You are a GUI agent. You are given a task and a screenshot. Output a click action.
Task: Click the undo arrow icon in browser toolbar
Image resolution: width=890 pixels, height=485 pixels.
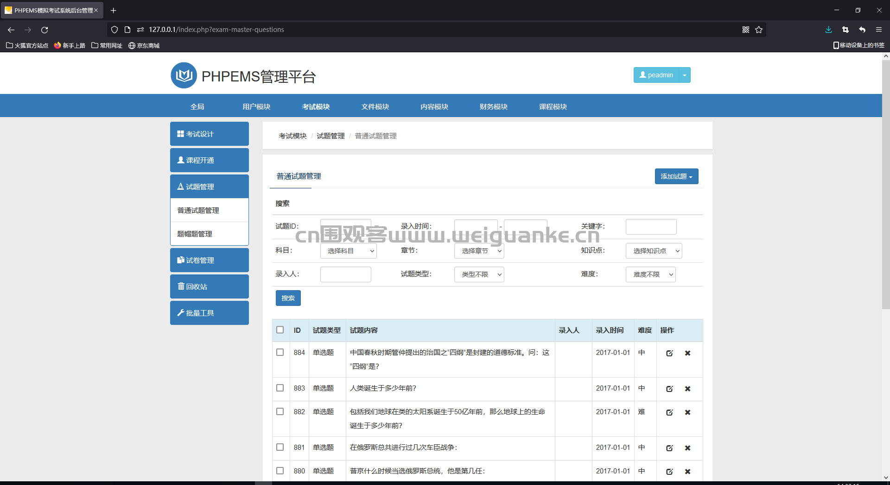pyautogui.click(x=862, y=30)
